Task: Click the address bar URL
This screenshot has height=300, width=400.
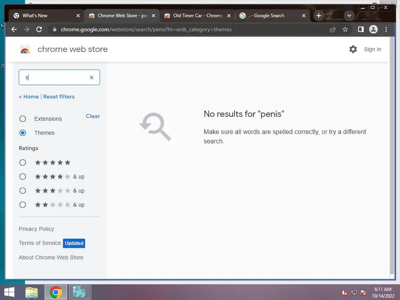Action: tap(146, 30)
